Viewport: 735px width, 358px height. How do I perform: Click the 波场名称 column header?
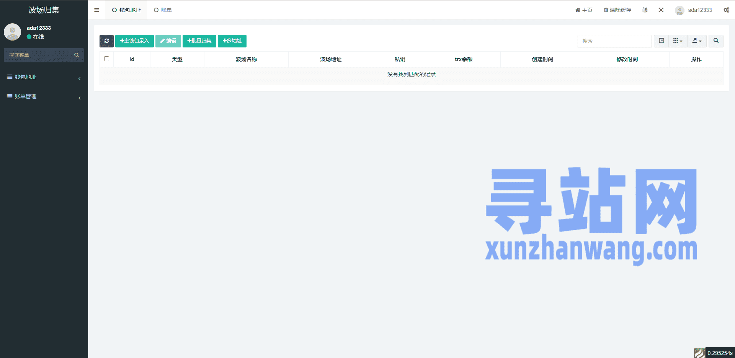(246, 59)
